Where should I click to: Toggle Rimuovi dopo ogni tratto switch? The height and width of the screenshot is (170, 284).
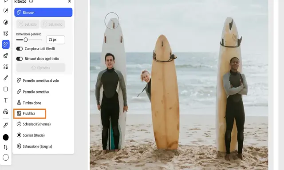click(x=20, y=58)
